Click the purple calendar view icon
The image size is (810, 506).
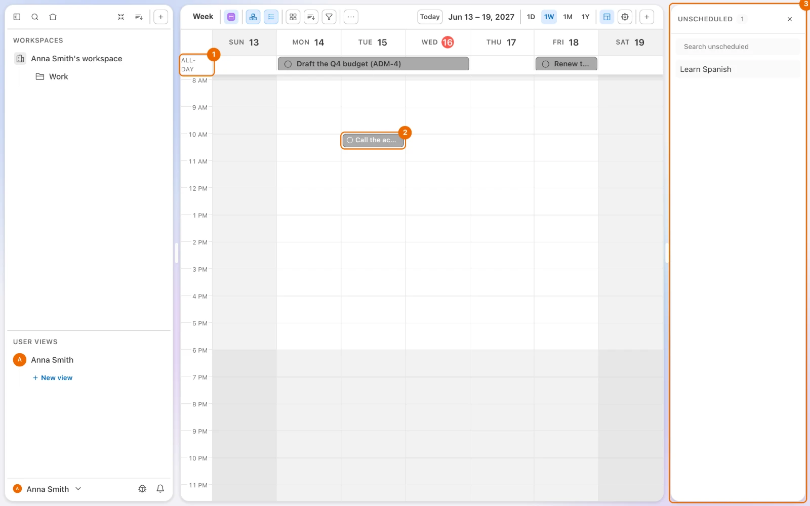click(231, 17)
